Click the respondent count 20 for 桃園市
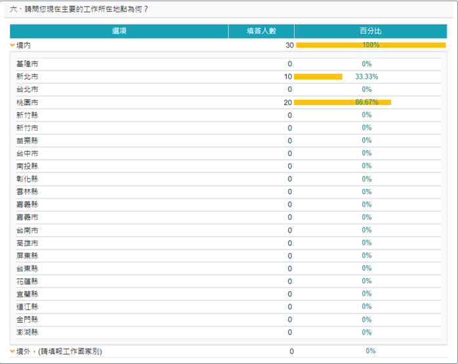 click(287, 102)
